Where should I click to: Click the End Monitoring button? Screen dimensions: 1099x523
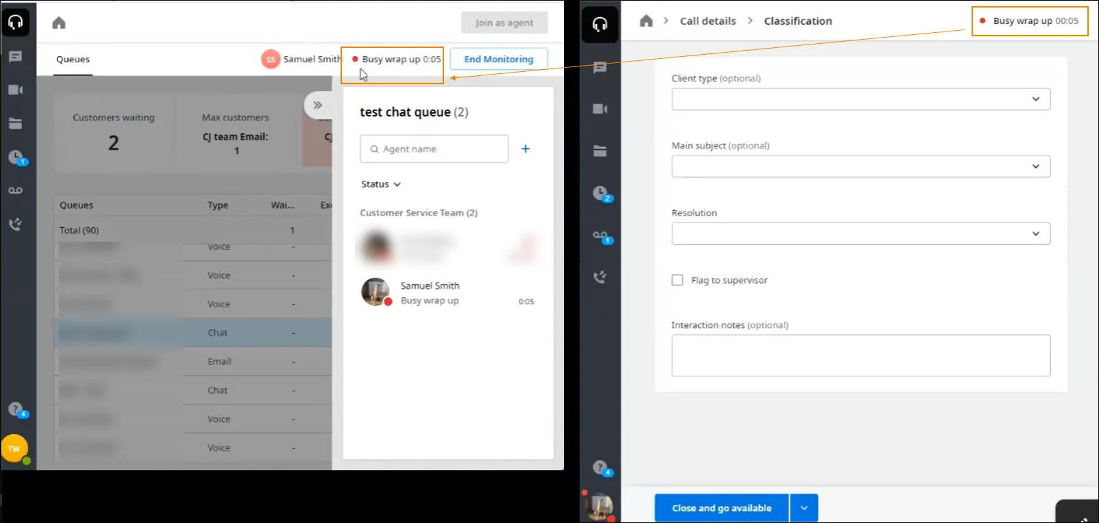(499, 60)
